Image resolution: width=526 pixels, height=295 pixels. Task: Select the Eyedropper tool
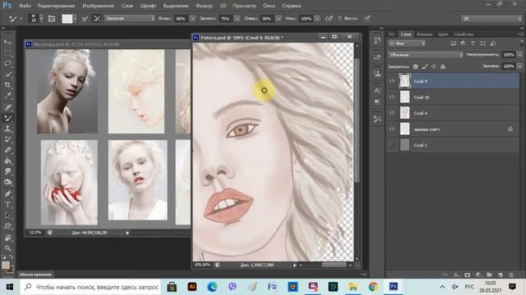[7, 96]
